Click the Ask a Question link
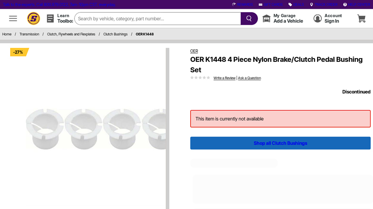Viewport: 373px width, 209px height. (249, 78)
